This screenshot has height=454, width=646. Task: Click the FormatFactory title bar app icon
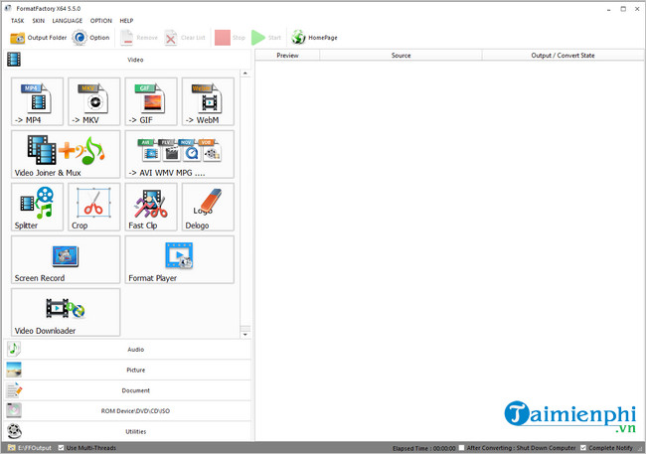[8, 8]
